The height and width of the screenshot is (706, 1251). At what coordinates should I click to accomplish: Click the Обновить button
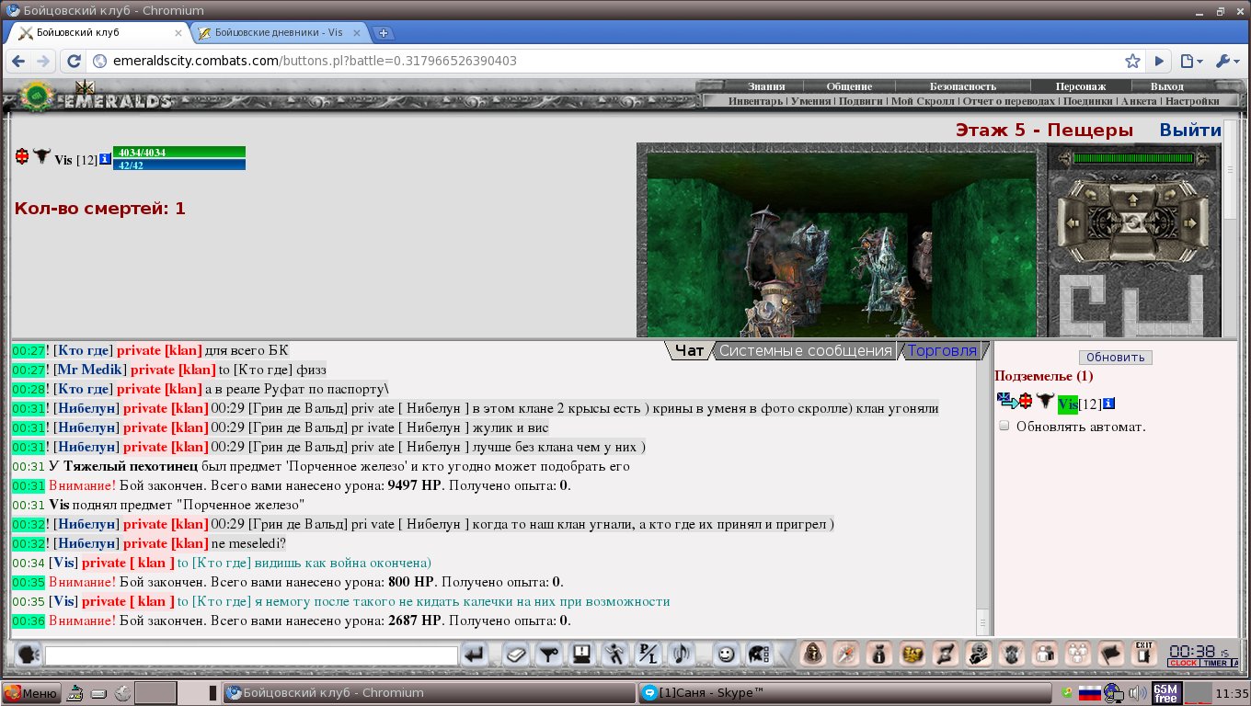coord(1116,358)
